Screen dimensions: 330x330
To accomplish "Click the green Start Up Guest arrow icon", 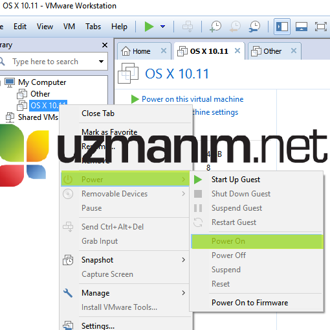I will coord(198,180).
